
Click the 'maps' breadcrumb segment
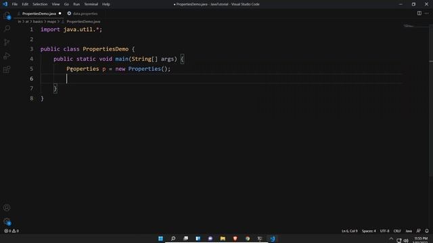51,22
